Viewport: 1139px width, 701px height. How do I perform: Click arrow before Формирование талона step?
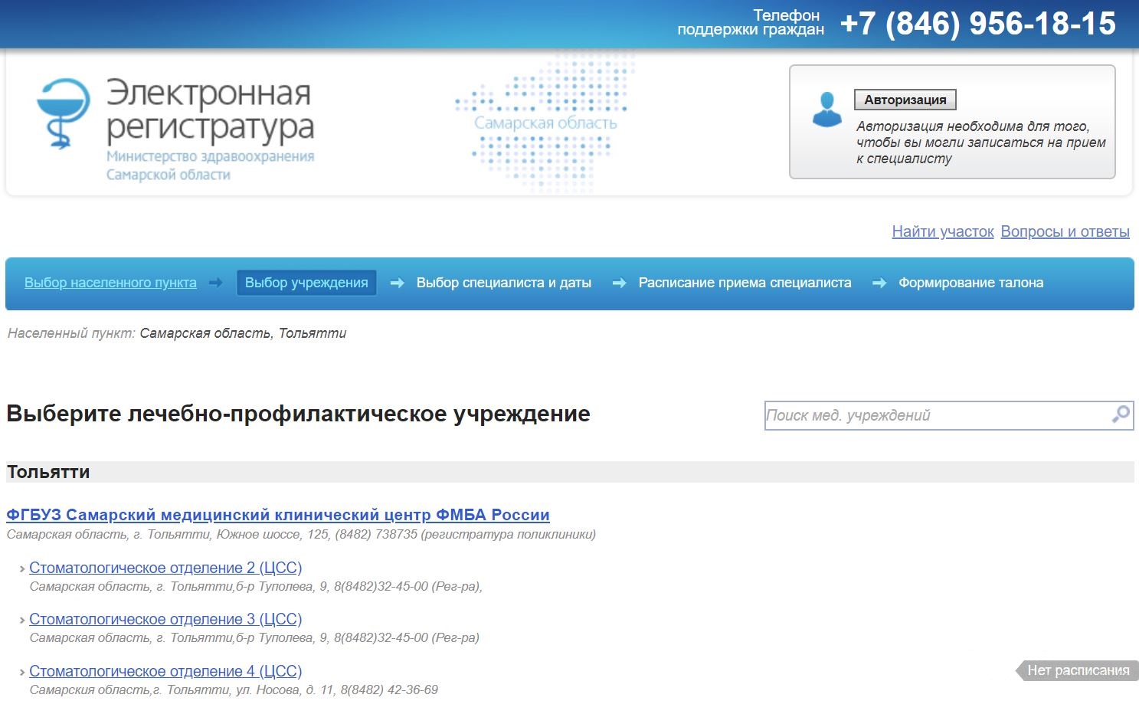tap(879, 283)
